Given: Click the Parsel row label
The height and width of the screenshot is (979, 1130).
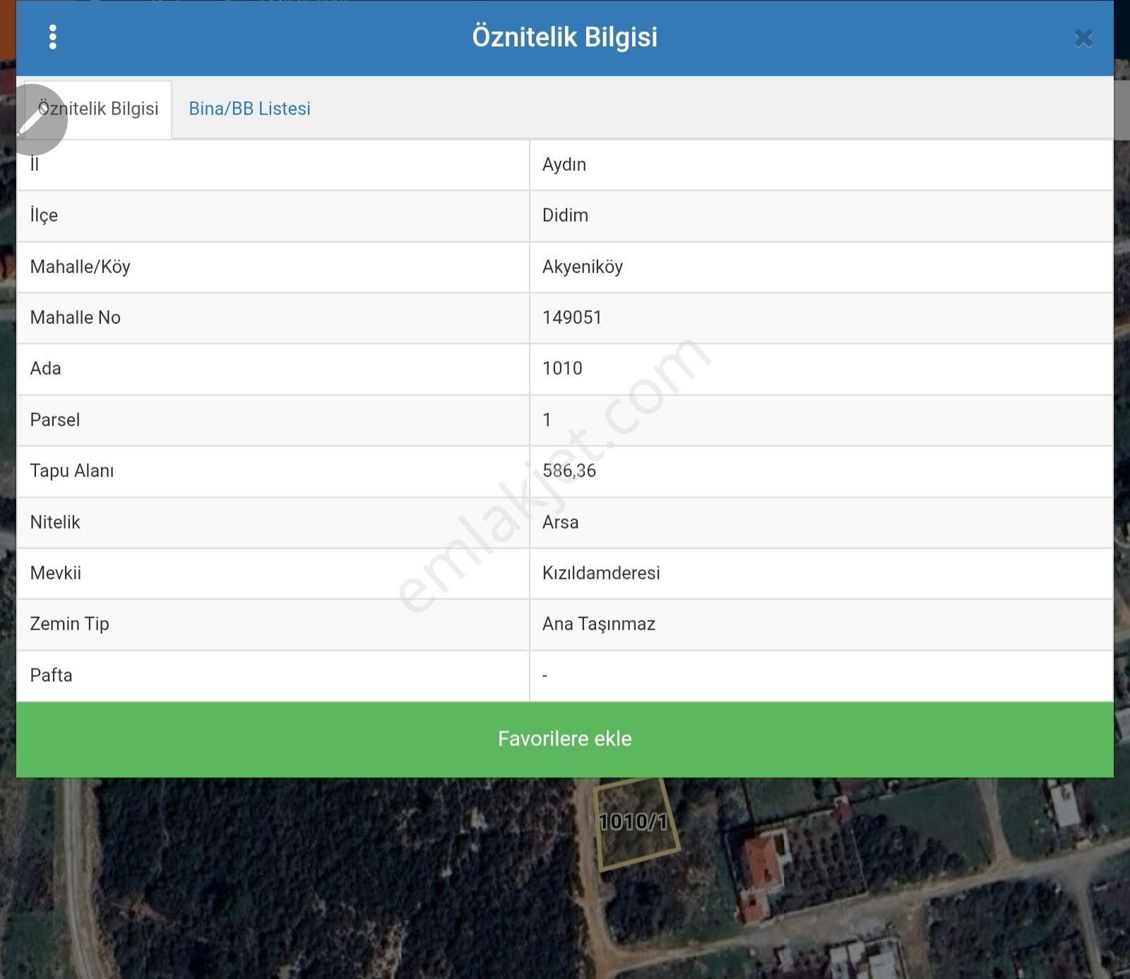Looking at the screenshot, I should [54, 420].
